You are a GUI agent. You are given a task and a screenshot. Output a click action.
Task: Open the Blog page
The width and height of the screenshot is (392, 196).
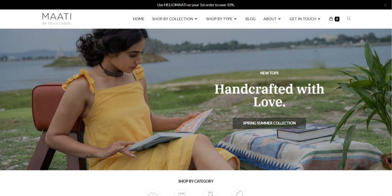[250, 19]
